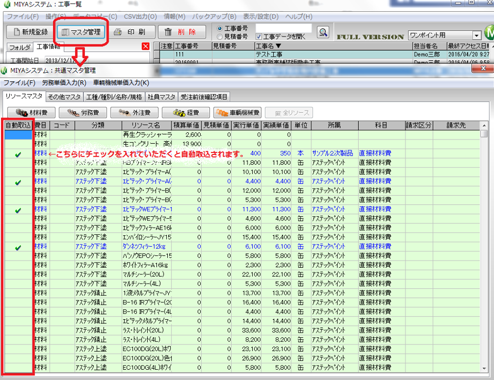Screen dimensions: 494x380
Task: Sort by 工事名 column header
Action: point(333,46)
